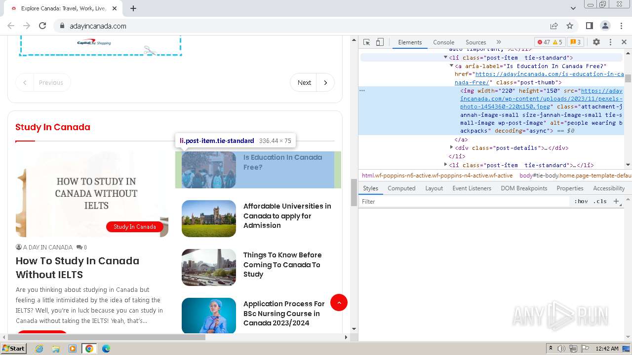
Task: Toggle the .cls element classes panel
Action: [600, 202]
